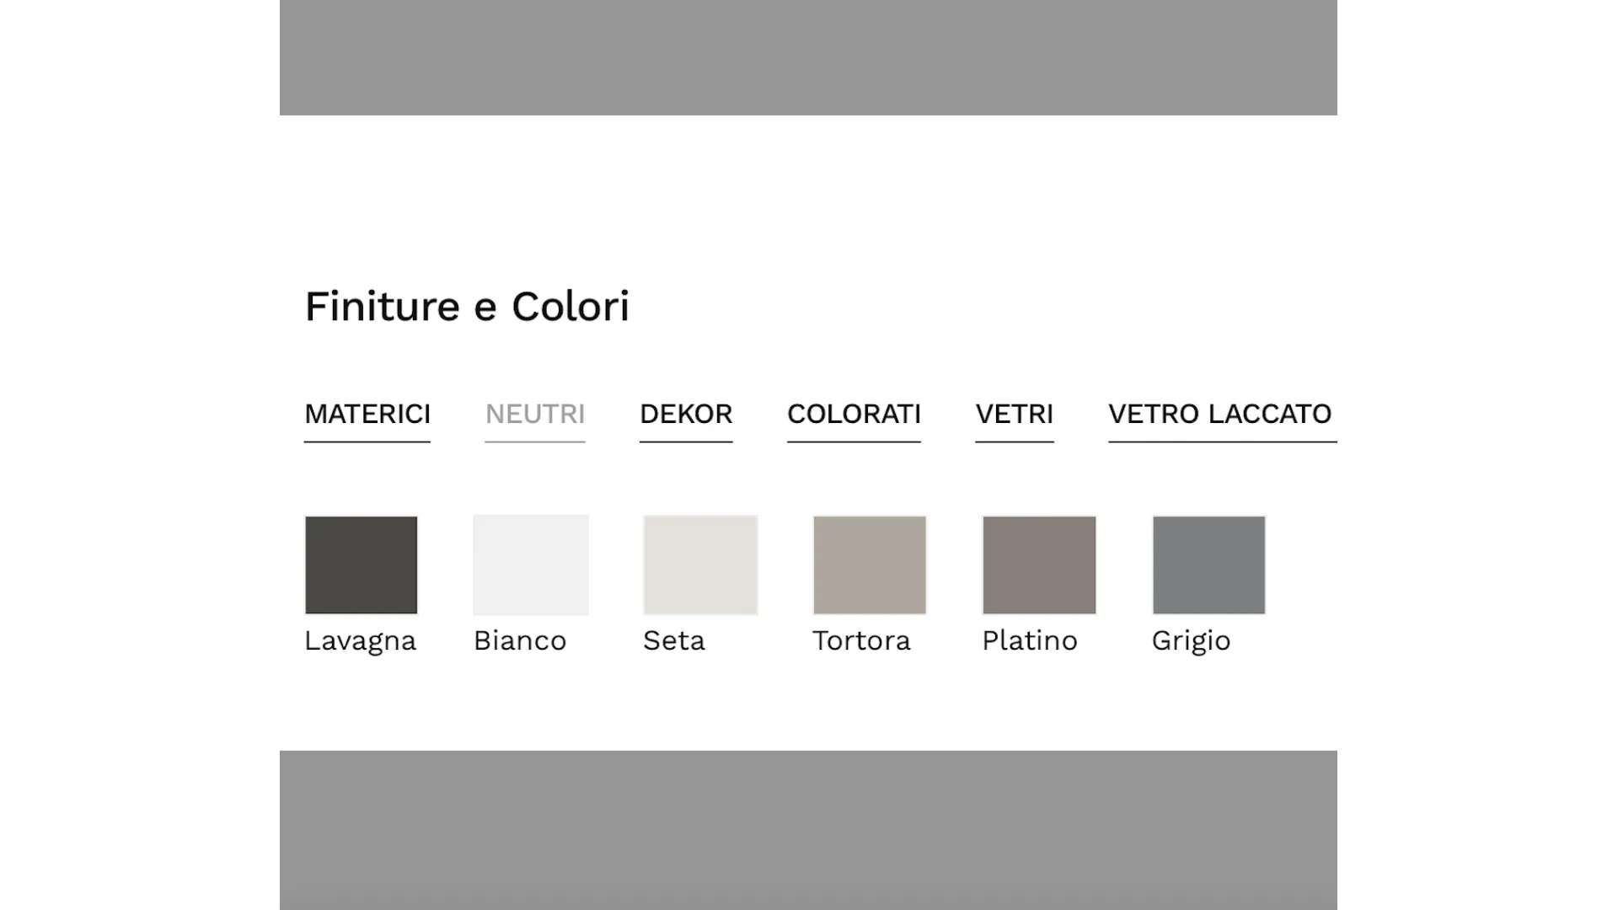Click the gray image banner at top

point(807,57)
